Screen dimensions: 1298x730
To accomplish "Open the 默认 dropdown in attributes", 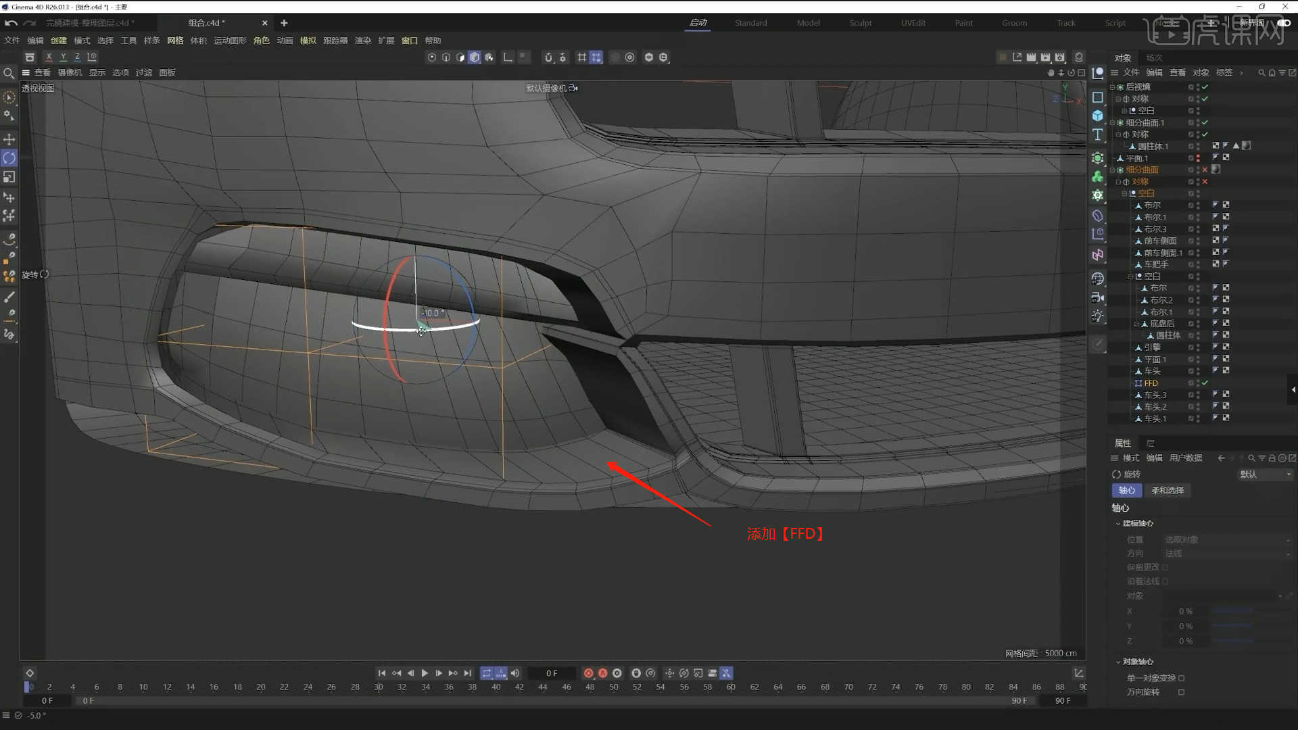I will pos(1266,474).
